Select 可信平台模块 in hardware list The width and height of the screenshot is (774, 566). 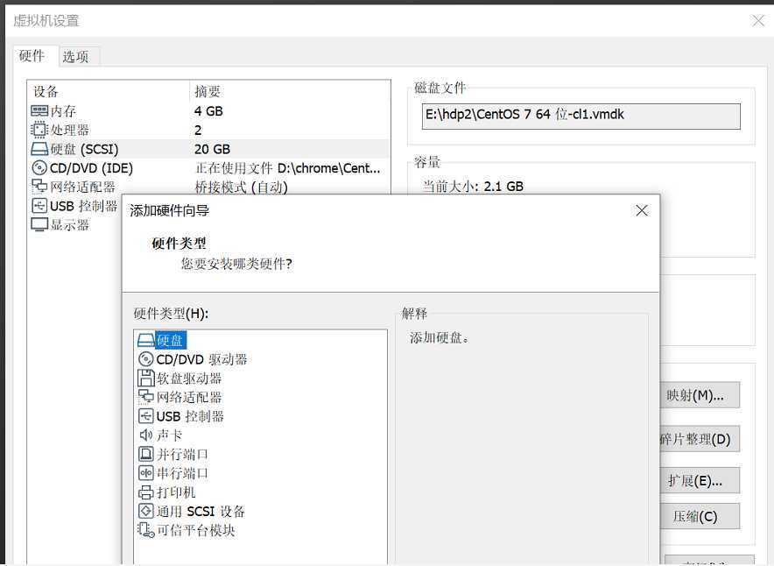pos(195,530)
